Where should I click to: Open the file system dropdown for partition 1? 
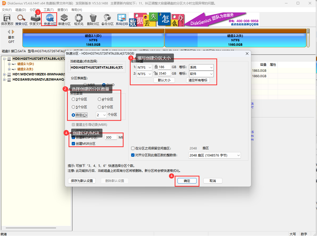click(x=144, y=67)
